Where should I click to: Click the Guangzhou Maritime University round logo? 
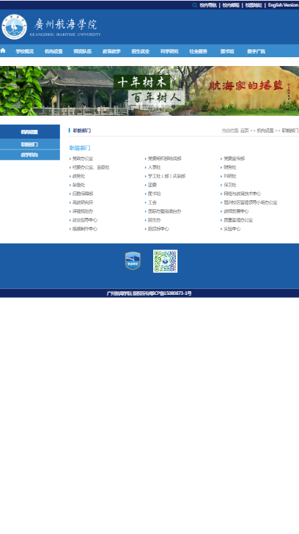14,27
